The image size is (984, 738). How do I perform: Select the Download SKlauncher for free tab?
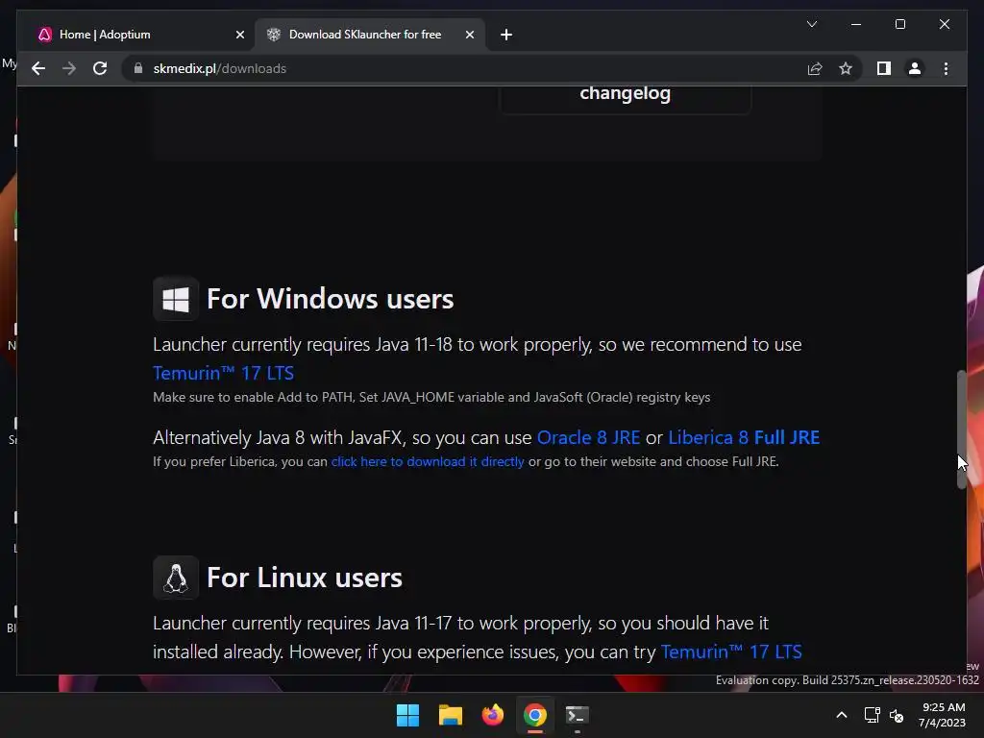pos(370,35)
